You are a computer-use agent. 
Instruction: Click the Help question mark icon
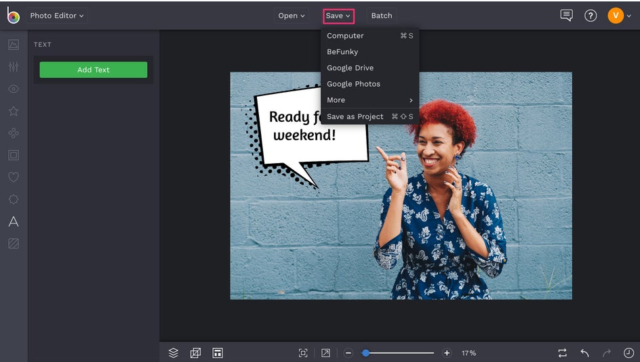[591, 16]
